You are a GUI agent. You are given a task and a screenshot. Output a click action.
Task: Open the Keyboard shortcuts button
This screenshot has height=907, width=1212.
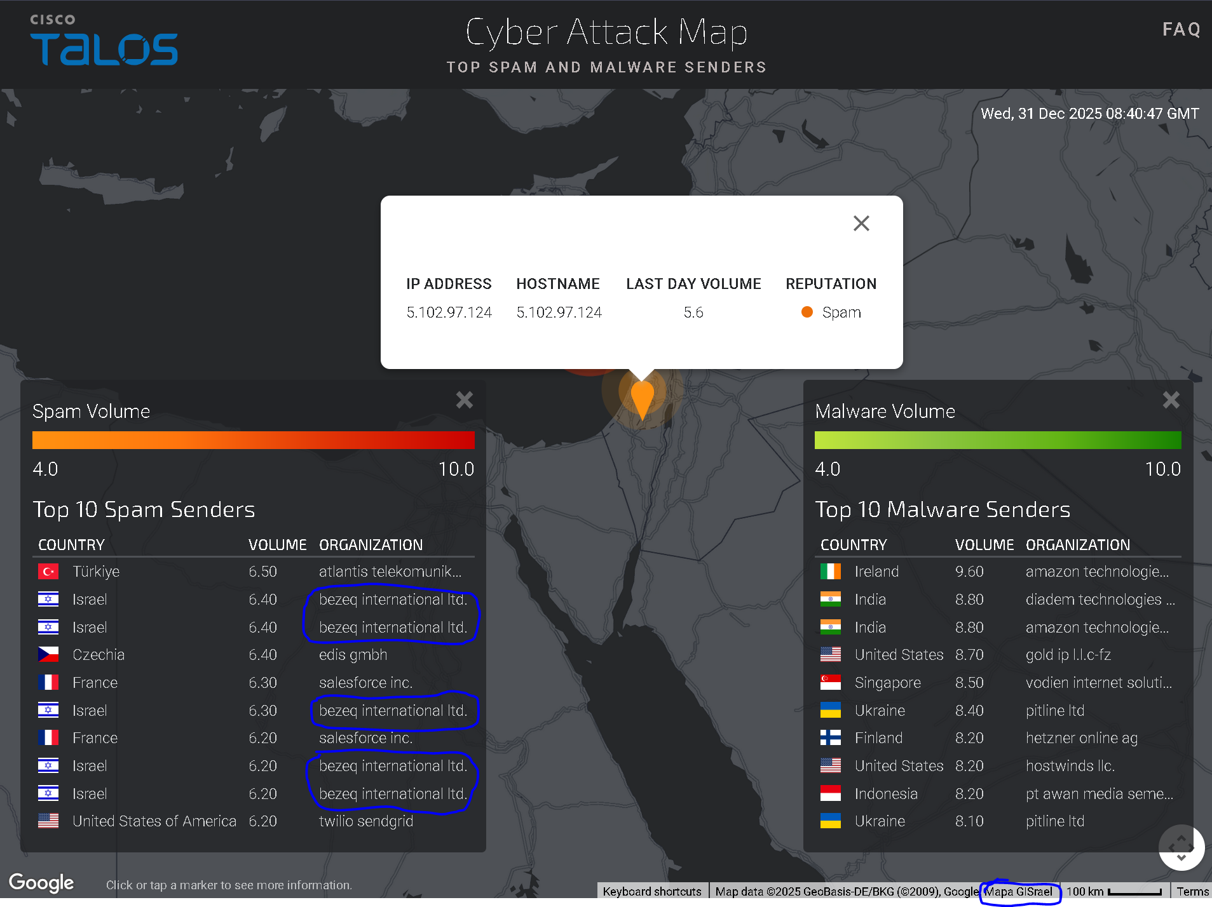(652, 891)
